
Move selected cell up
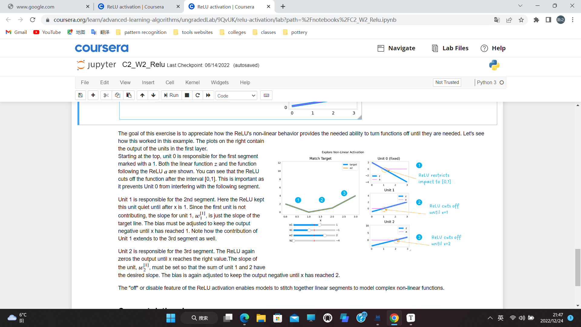click(x=142, y=95)
